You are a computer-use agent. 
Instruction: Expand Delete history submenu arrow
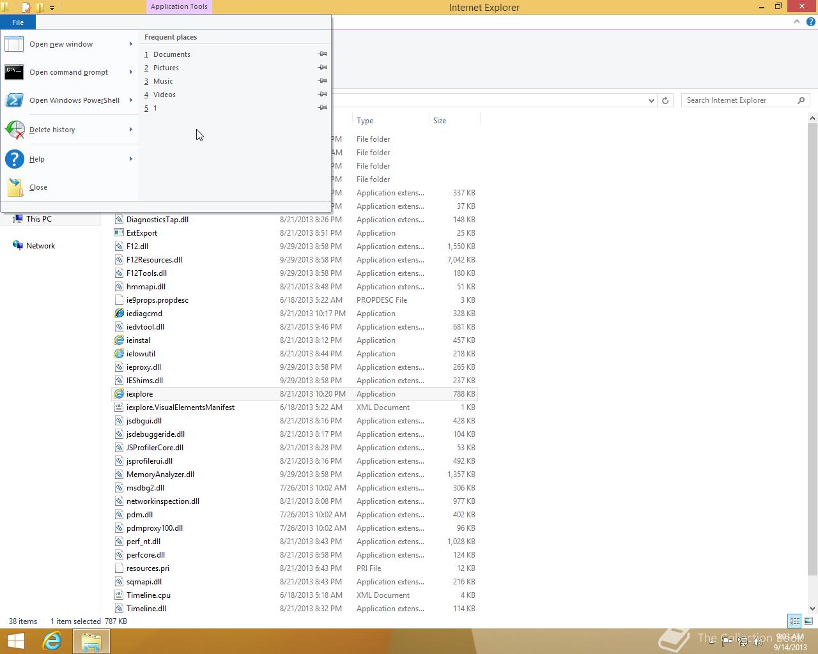[130, 130]
